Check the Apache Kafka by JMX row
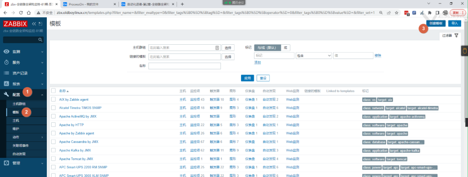 coord(53,150)
